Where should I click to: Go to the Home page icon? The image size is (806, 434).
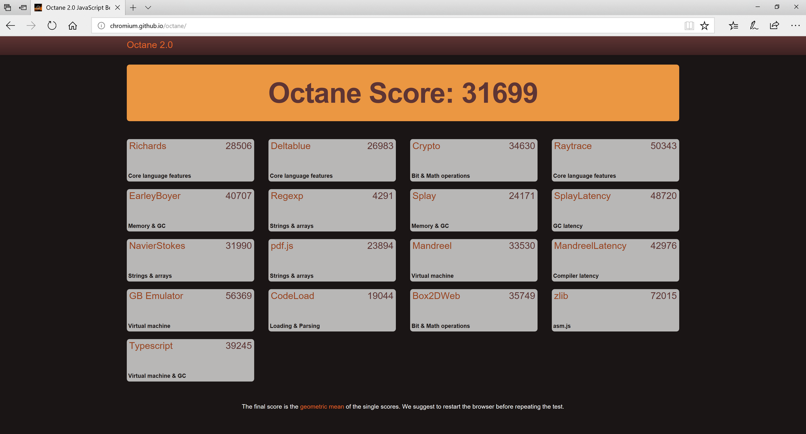73,26
